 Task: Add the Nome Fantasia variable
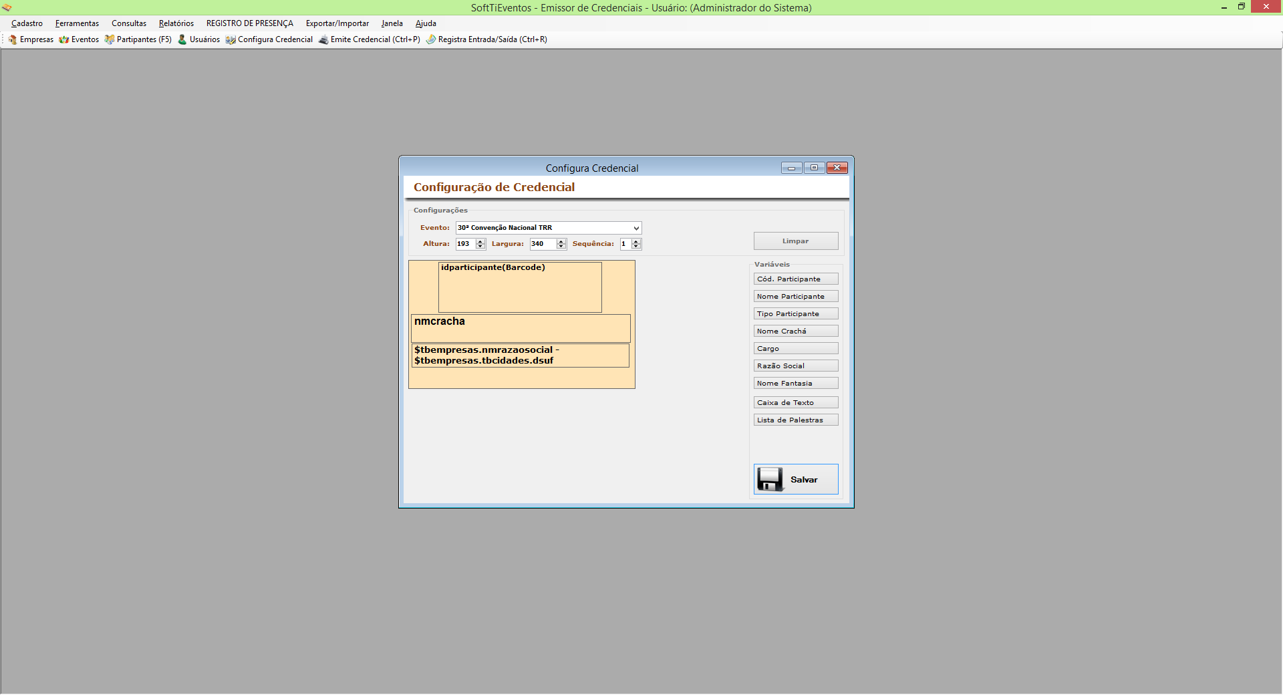[796, 384]
